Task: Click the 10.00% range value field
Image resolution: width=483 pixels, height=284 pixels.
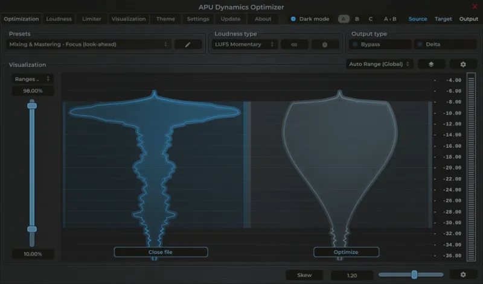Action: (x=33, y=254)
